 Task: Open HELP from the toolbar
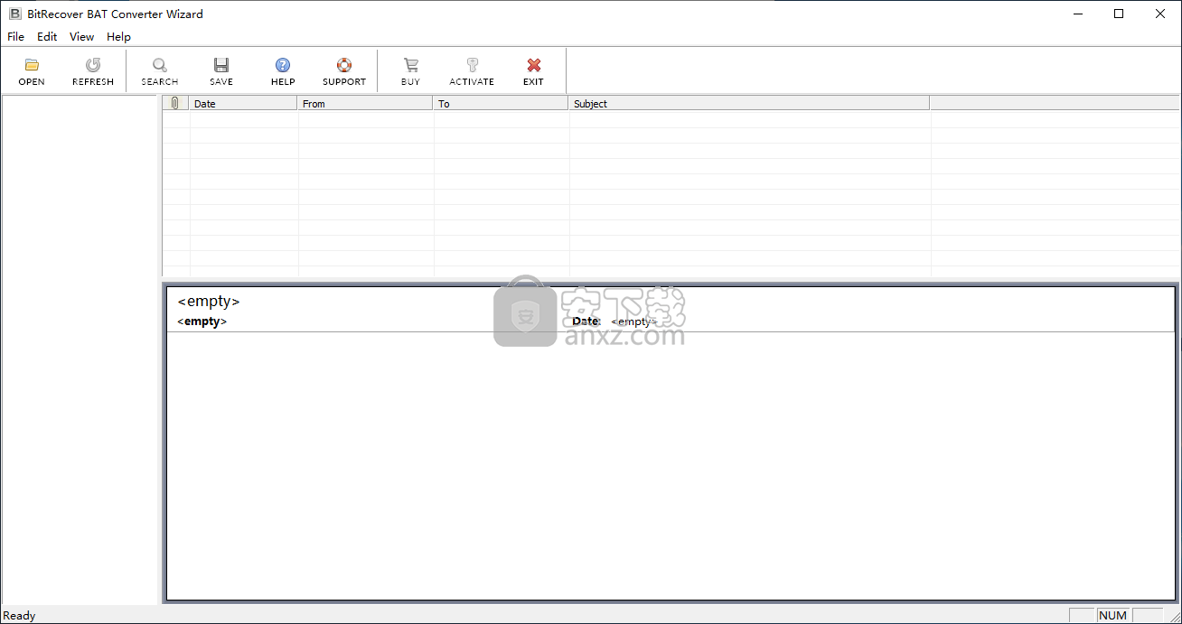tap(283, 70)
